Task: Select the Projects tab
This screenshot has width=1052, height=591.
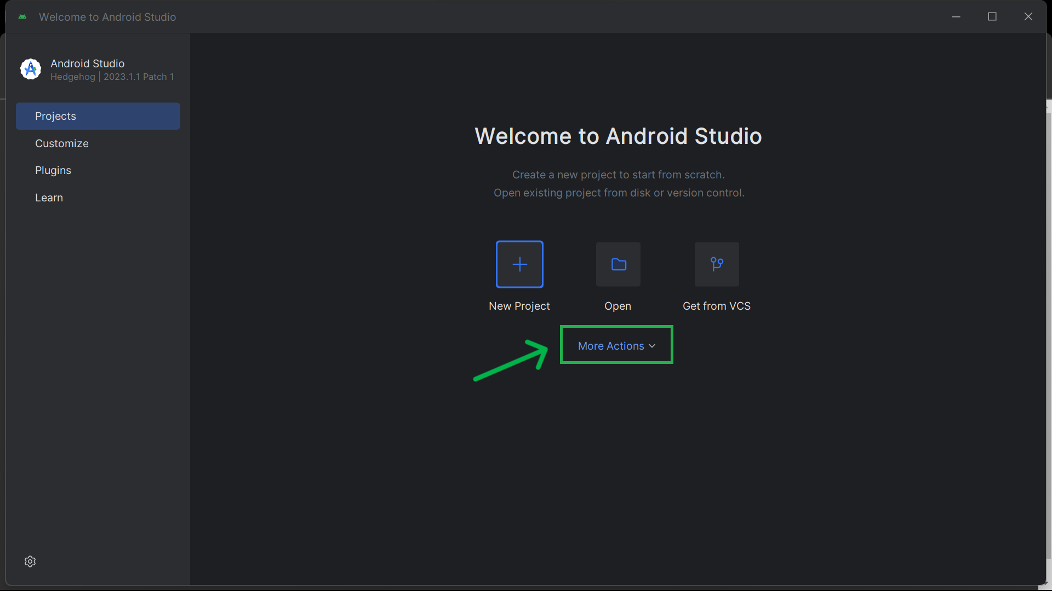Action: (x=98, y=116)
